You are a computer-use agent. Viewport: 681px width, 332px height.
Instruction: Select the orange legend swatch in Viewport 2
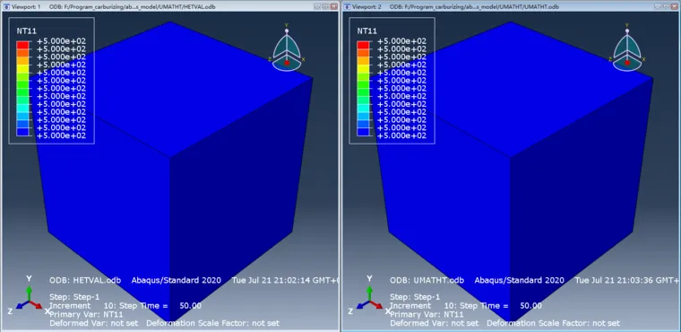[x=363, y=53]
